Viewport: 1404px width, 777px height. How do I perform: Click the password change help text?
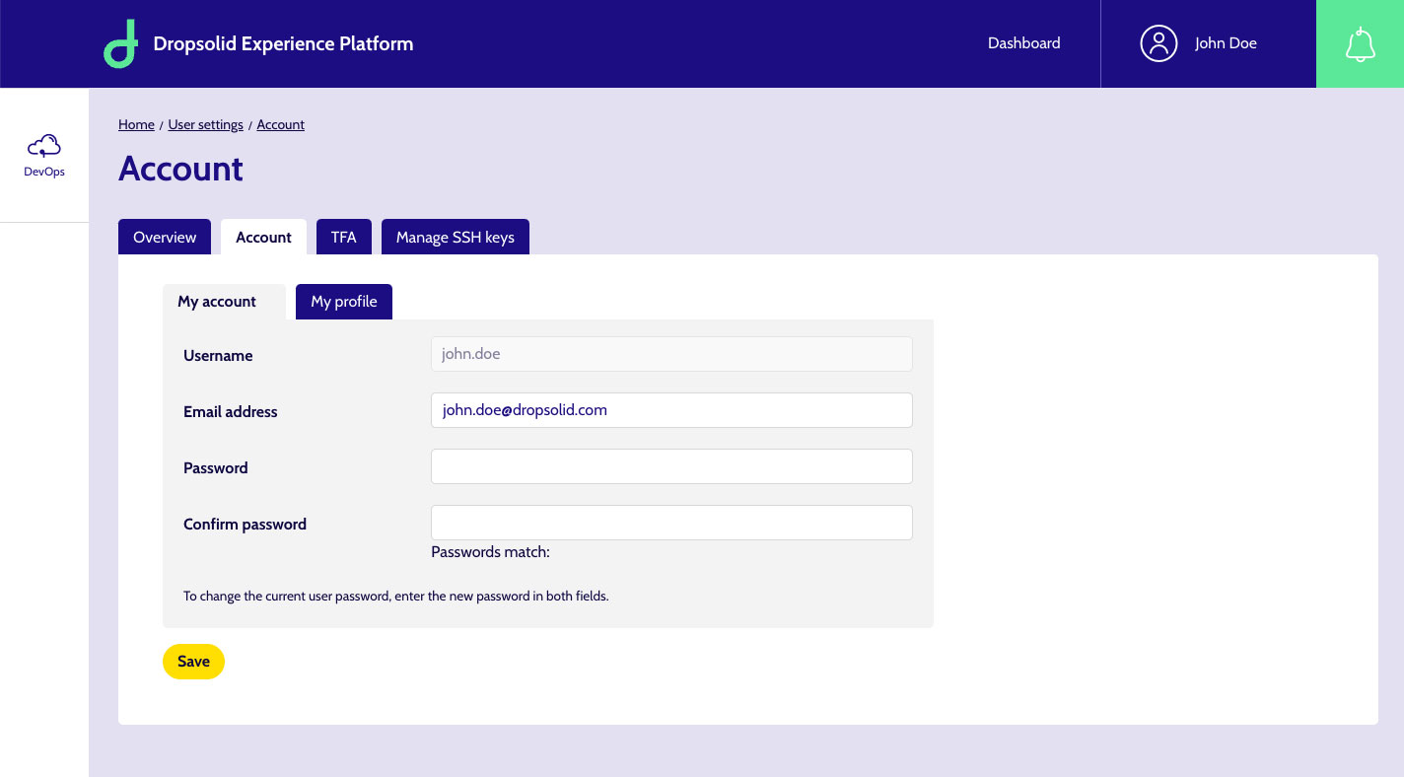(x=396, y=597)
